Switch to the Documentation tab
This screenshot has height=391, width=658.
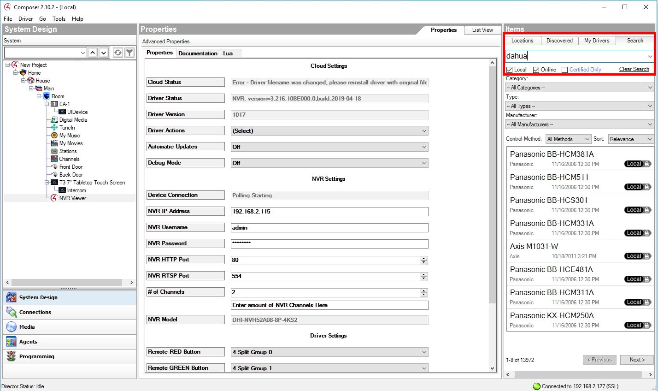[x=198, y=53]
